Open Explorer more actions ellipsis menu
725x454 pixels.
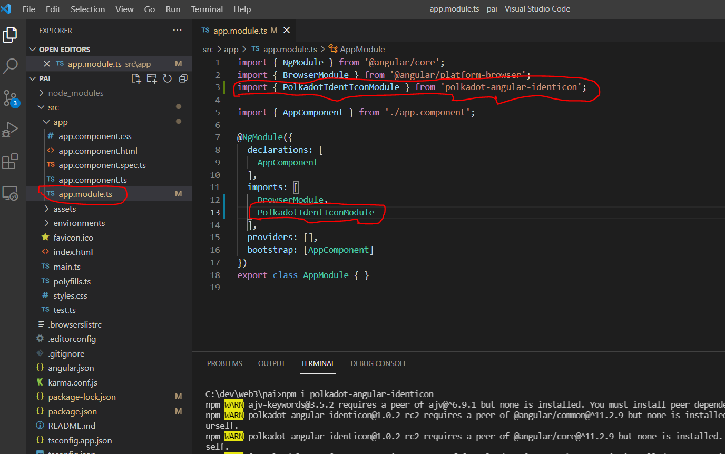click(x=177, y=31)
